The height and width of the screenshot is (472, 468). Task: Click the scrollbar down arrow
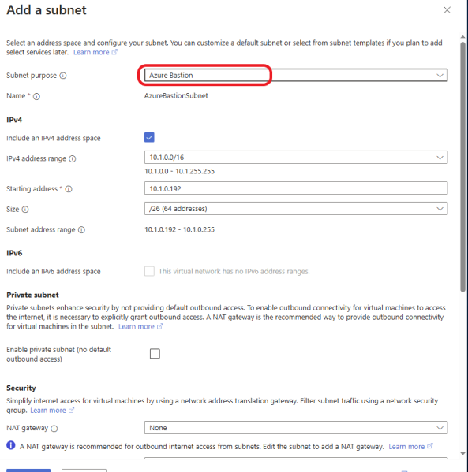tap(463, 453)
